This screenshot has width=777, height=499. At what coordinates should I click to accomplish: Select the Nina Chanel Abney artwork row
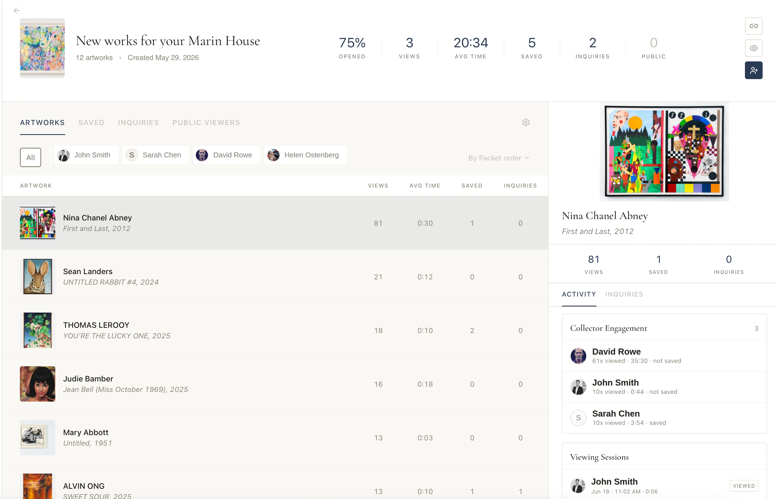(275, 223)
